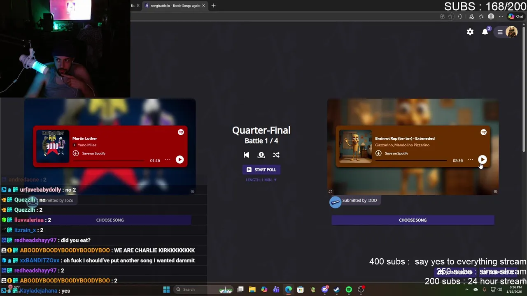
Task: Click the money bag icon under Battle 1 / 4
Action: (261, 155)
